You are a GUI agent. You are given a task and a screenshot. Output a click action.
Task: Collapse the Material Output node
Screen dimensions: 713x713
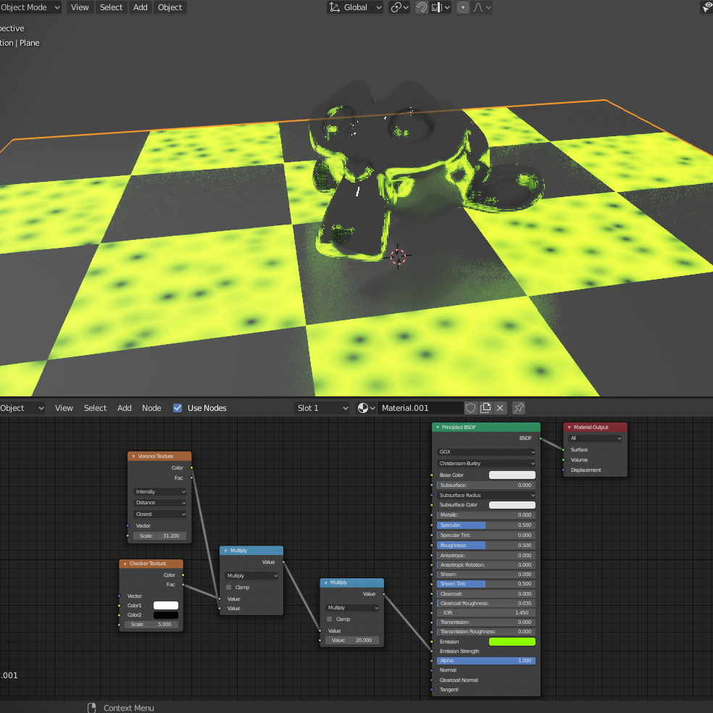(570, 428)
